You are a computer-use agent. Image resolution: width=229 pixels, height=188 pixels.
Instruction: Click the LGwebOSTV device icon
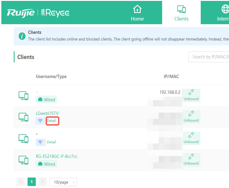(x=23, y=117)
